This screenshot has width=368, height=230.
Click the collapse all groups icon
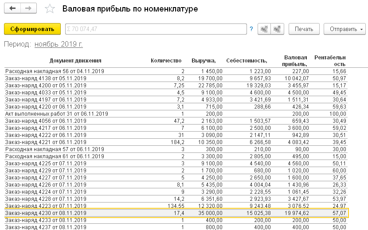[x=264, y=29]
